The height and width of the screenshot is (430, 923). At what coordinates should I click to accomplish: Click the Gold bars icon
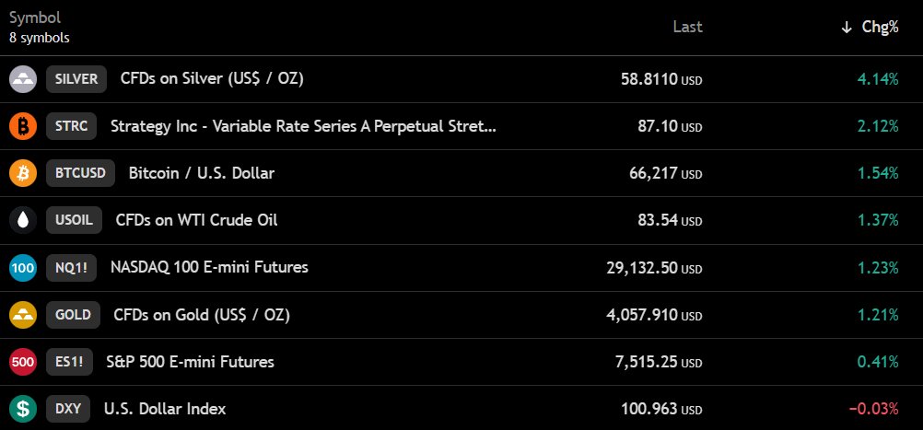(x=23, y=315)
